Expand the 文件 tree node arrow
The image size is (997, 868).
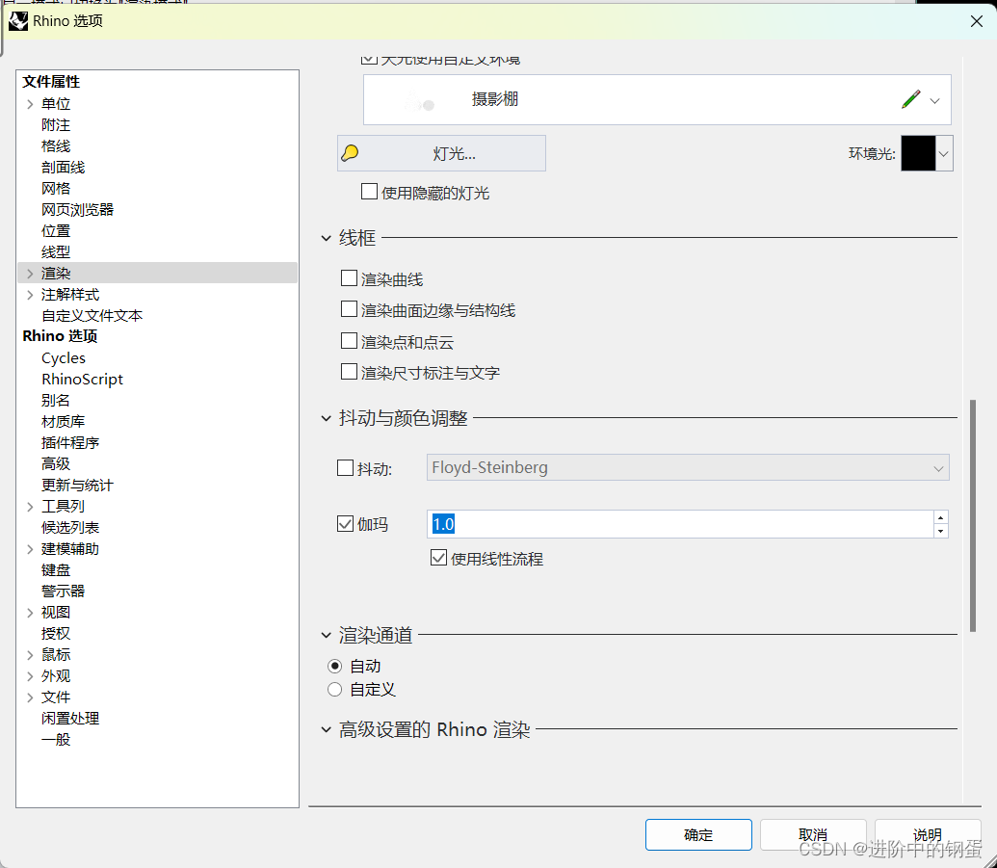pyautogui.click(x=30, y=697)
